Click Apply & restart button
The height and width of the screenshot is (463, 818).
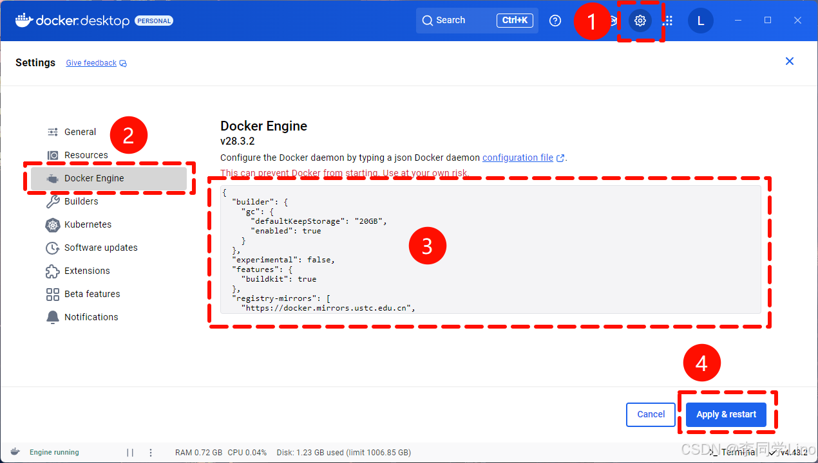tap(727, 415)
